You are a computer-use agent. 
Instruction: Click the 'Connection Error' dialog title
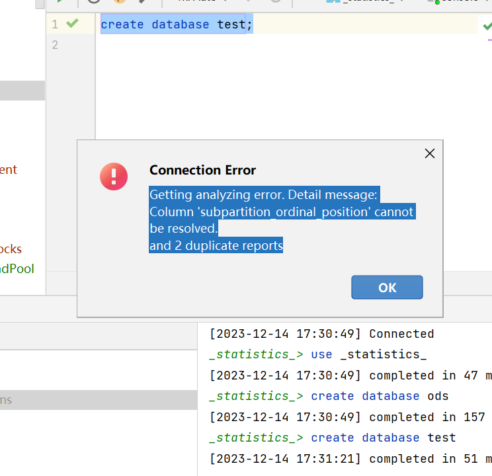click(x=202, y=170)
